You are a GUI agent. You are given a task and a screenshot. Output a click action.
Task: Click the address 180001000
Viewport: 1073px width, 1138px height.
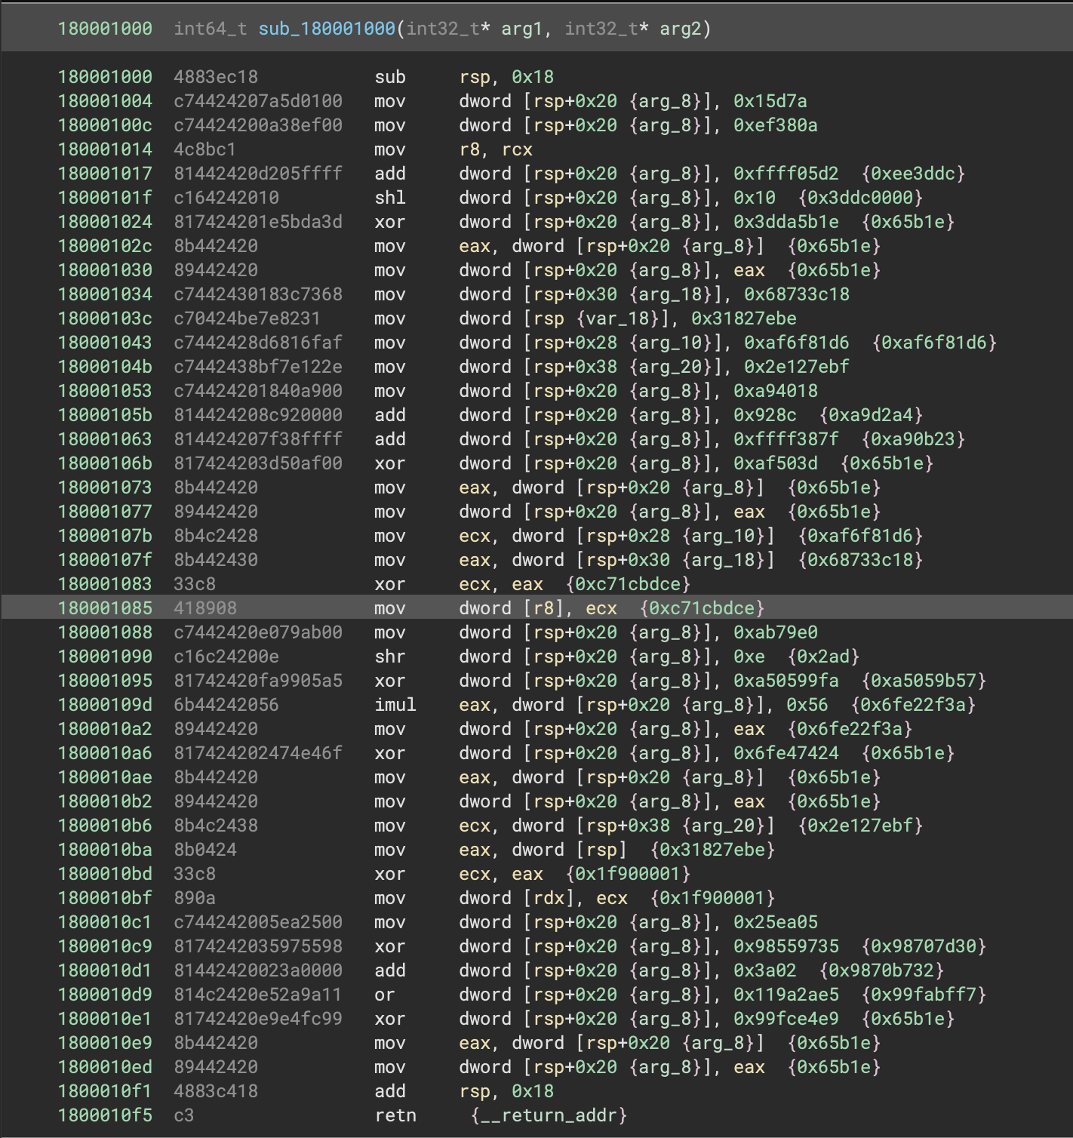click(105, 30)
